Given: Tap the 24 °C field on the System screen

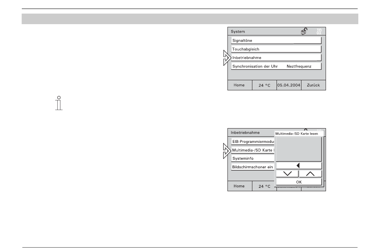Looking at the screenshot, I should pos(264,85).
